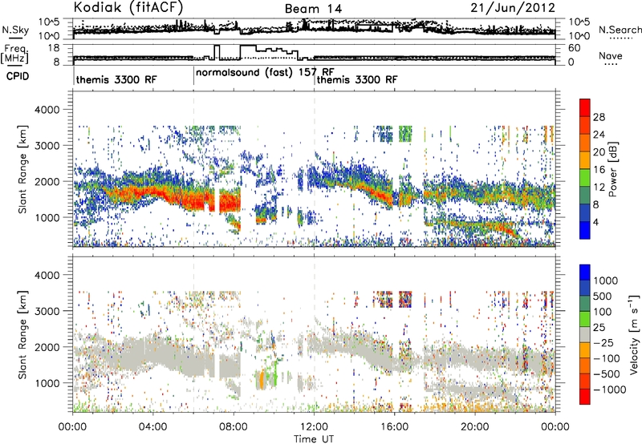
Task: Click the '-1000' velocity colorbar tick value
Action: pos(610,390)
